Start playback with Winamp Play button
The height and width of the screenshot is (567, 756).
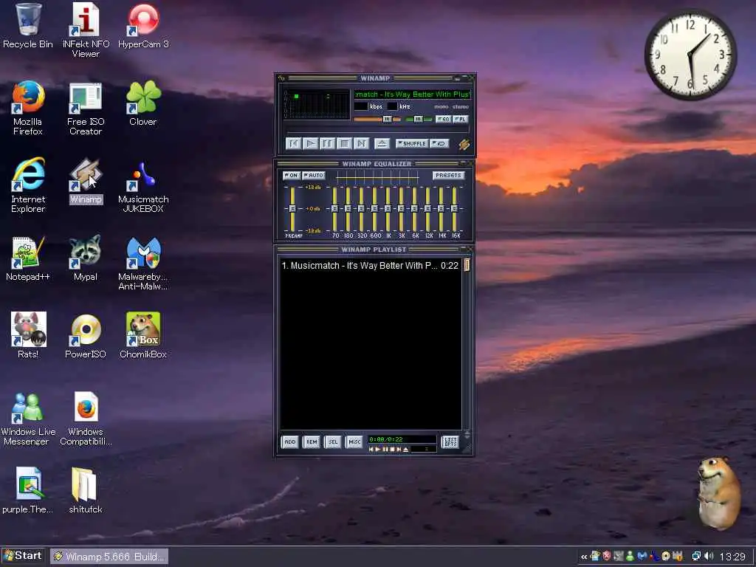click(311, 143)
